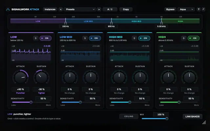The image size is (210, 131).
Task: Go to the previous preset arrow
Action: [61, 9]
